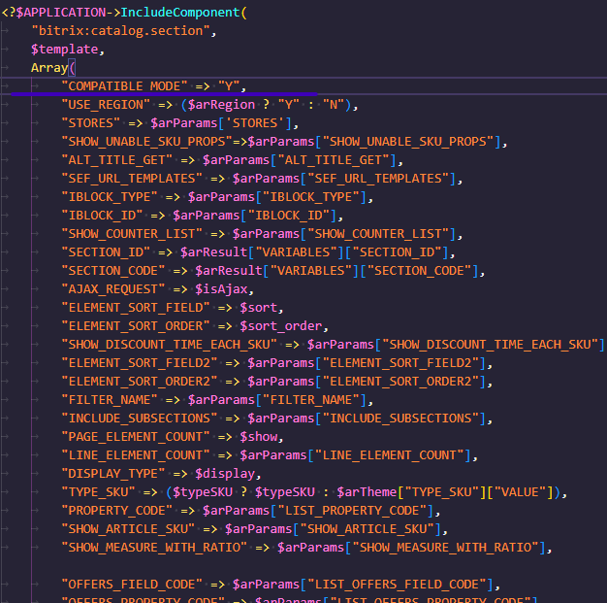Click the "SEF_URL_TEMPLATES" key
The width and height of the screenshot is (607, 603).
point(132,179)
